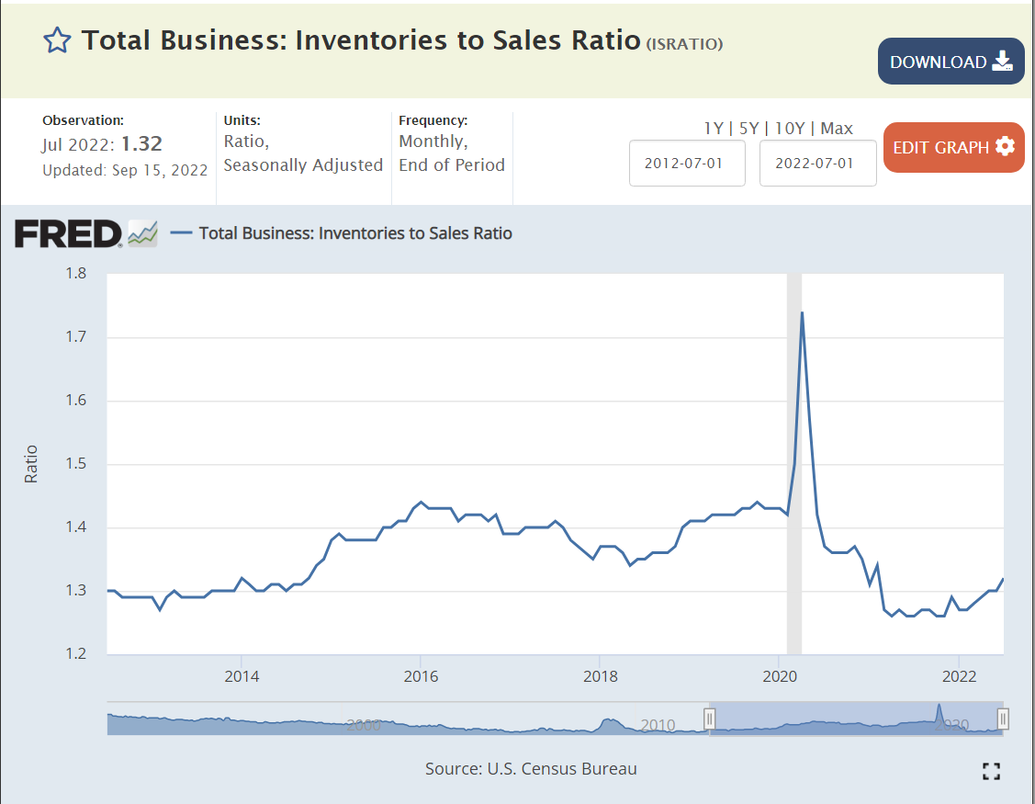Star the ISRATIO series as a favorite
The image size is (1035, 804).
click(x=57, y=40)
